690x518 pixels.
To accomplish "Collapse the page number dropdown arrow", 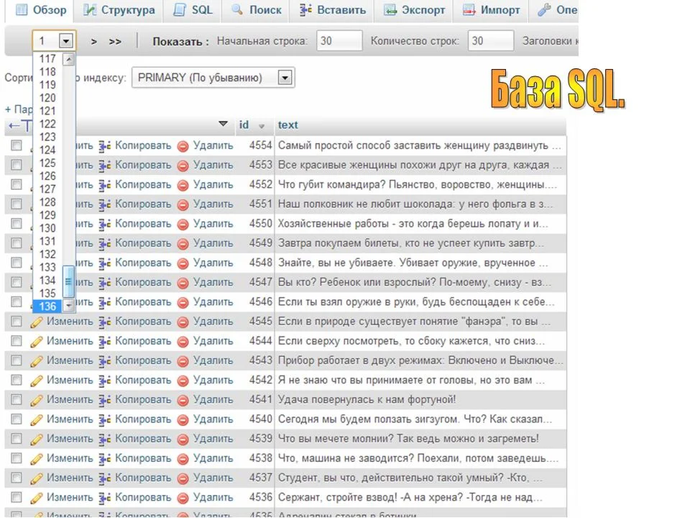I will point(66,41).
